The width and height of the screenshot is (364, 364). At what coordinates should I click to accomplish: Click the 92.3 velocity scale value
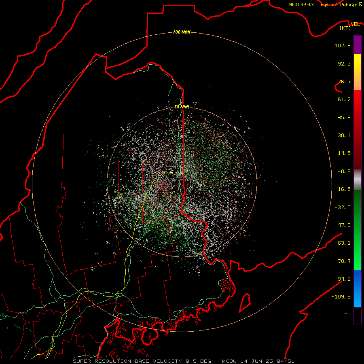[344, 63]
